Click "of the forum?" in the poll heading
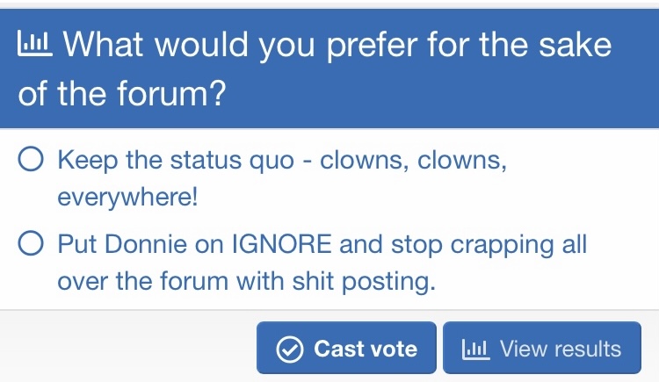 [x=120, y=94]
